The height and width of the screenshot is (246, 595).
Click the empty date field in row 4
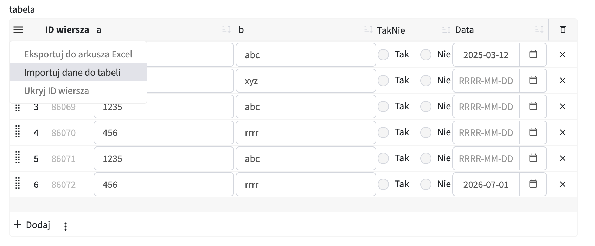click(486, 133)
